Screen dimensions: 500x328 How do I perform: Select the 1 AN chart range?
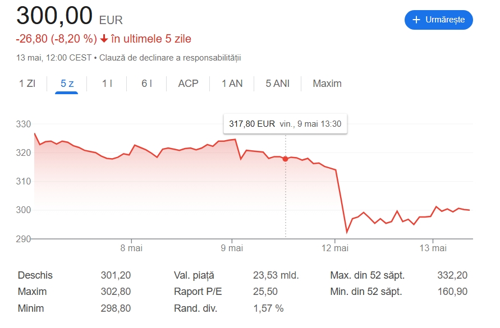click(232, 84)
